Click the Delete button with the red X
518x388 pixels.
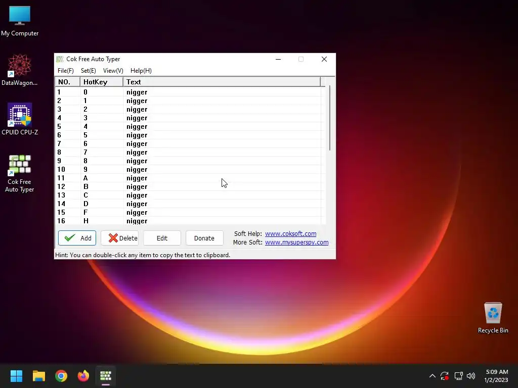[119, 238]
